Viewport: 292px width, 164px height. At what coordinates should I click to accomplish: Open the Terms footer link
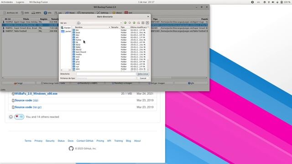[x=28, y=141]
